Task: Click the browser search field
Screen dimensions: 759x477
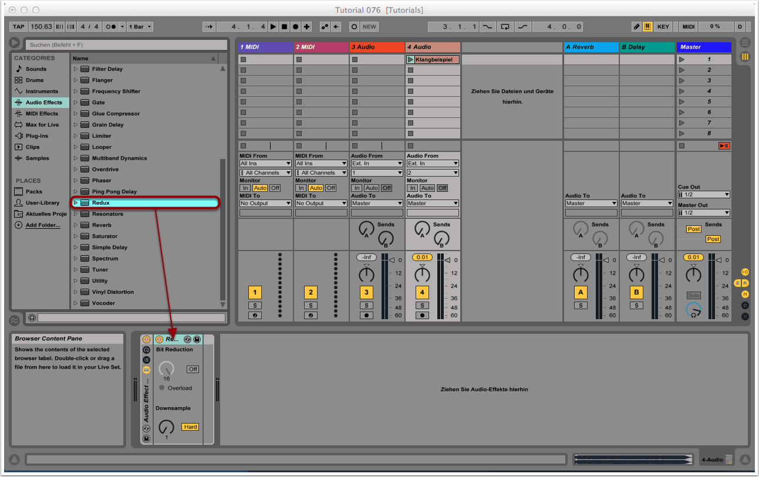Action: [126, 45]
